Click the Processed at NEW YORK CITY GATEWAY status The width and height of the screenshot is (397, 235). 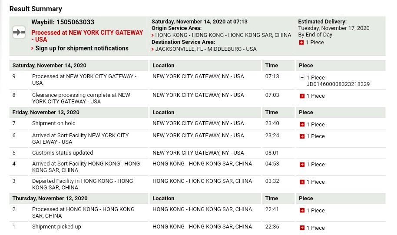pyautogui.click(x=87, y=36)
